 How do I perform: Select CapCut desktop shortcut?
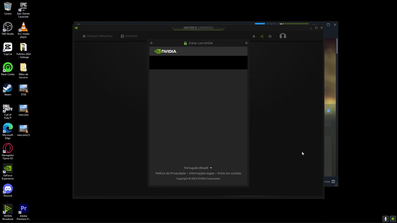pyautogui.click(x=8, y=49)
